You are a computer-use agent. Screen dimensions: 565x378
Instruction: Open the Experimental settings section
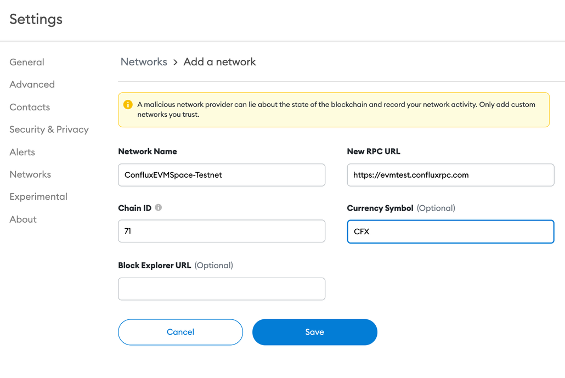[38, 196]
